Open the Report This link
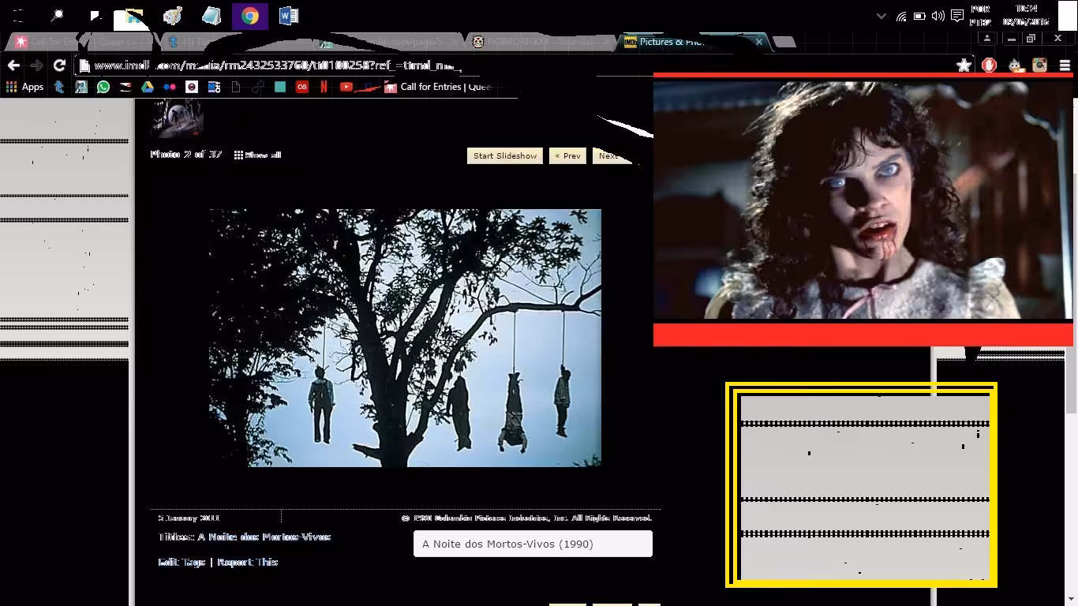The image size is (1078, 606). coord(247,562)
